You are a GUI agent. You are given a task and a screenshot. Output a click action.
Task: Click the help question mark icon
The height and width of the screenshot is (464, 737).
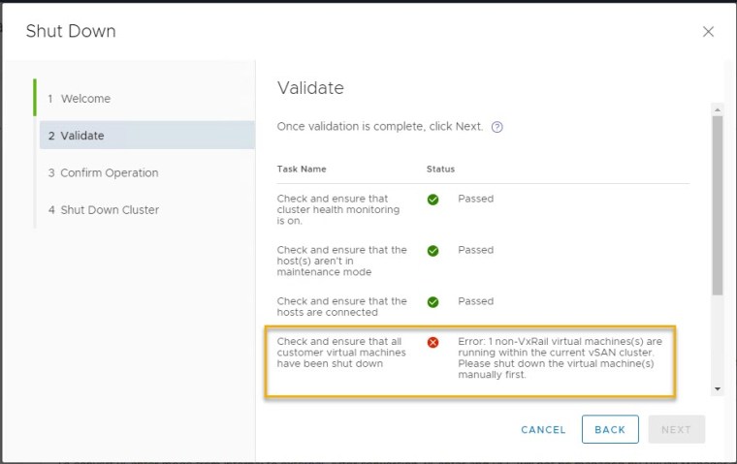497,127
